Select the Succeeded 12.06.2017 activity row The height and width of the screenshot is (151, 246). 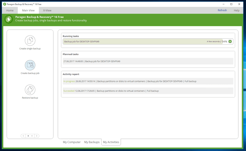(148, 91)
